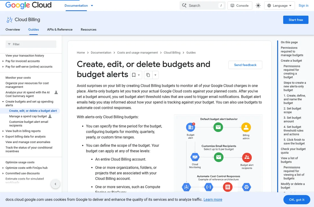This screenshot has width=314, height=207.
Task: Click the Budget alert recipients icon in diagram
Action: tap(247, 158)
